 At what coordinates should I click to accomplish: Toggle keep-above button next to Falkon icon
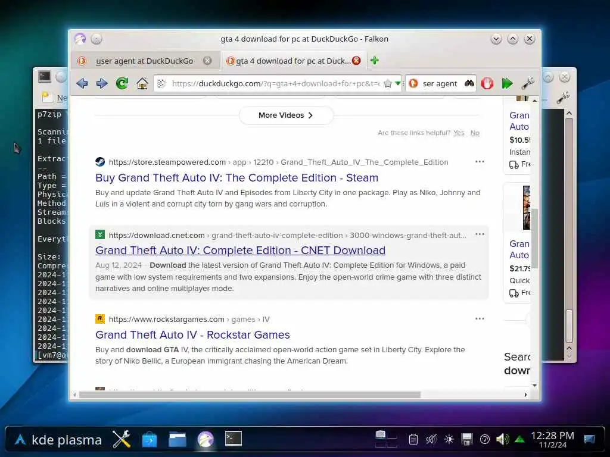97,39
